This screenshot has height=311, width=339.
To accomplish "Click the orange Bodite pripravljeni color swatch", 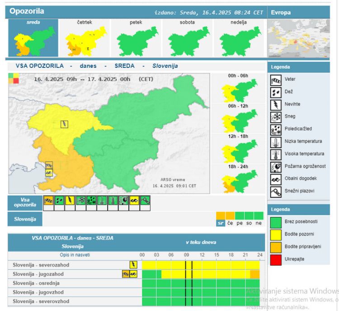I will click(276, 247).
